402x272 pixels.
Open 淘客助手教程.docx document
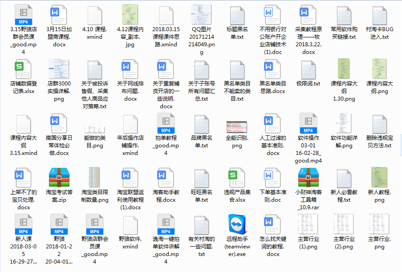tap(166, 177)
